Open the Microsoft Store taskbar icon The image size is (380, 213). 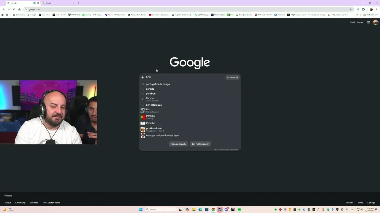point(207,209)
